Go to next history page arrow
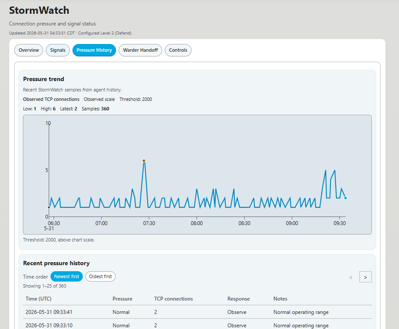The height and width of the screenshot is (329, 399). (x=365, y=277)
